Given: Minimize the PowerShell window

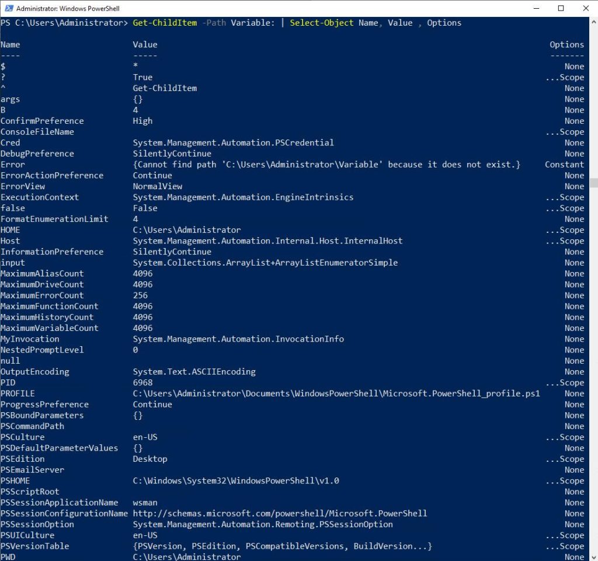Looking at the screenshot, I should pyautogui.click(x=536, y=8).
